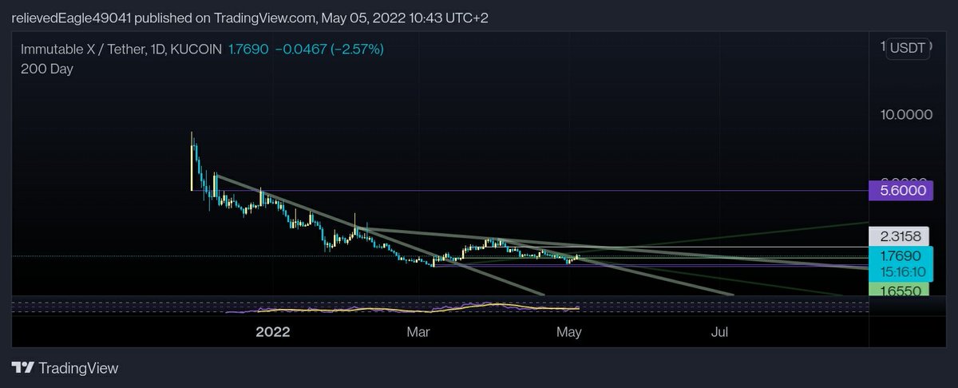Click the 200 Day indicator label
Image resolution: width=958 pixels, height=388 pixels.
[47, 69]
